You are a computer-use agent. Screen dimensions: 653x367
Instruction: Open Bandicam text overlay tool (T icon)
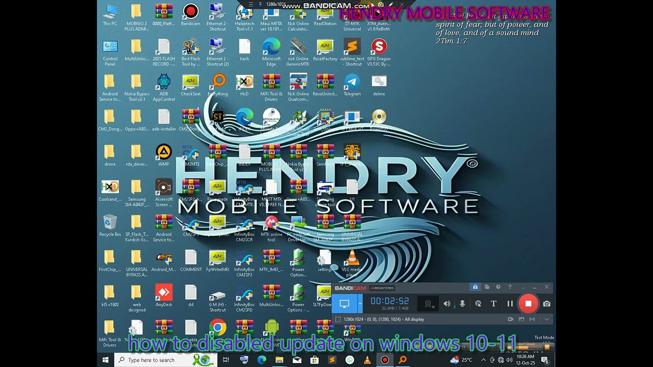pos(493,304)
